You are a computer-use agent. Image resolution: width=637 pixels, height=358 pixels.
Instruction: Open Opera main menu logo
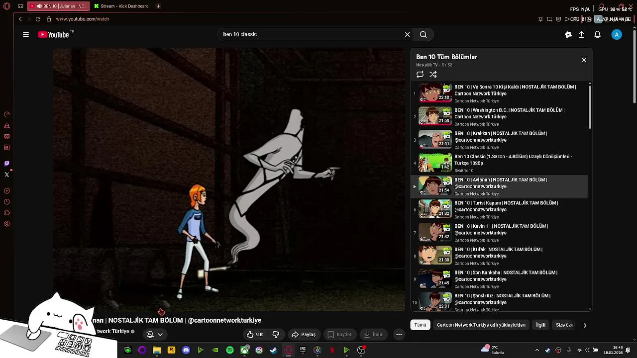[6, 6]
